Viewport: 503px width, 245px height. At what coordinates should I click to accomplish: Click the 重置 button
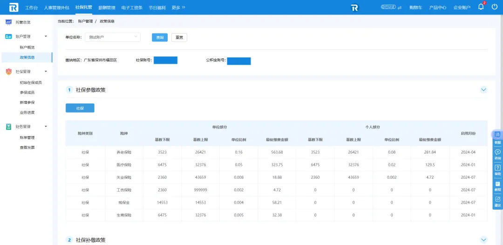pyautogui.click(x=179, y=38)
